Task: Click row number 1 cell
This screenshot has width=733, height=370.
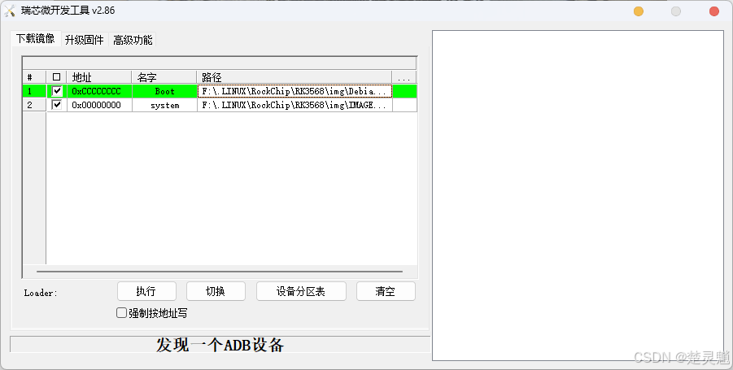Action: pyautogui.click(x=34, y=91)
